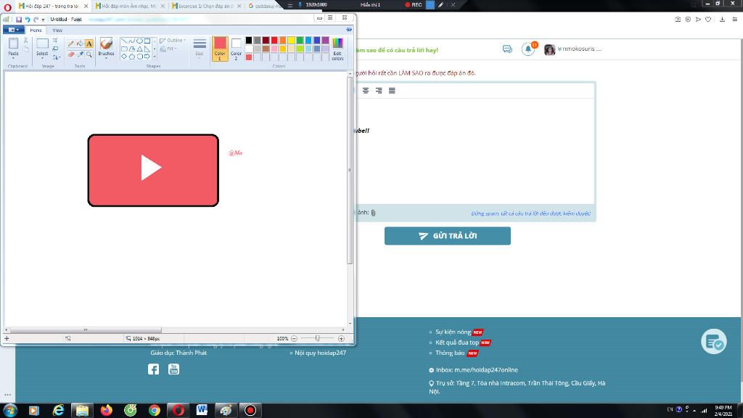
Task: Click the zoom in plus button in Paint
Action: pyautogui.click(x=341, y=338)
